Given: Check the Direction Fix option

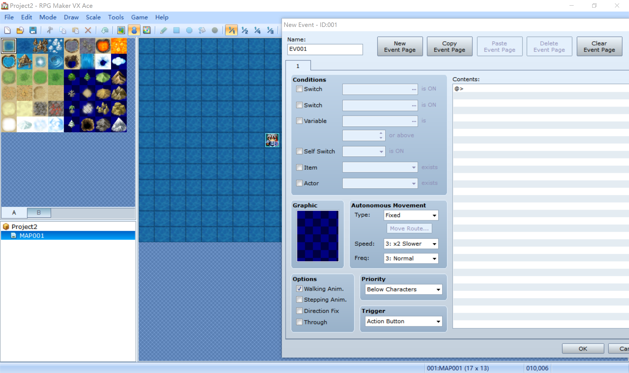Looking at the screenshot, I should point(299,311).
